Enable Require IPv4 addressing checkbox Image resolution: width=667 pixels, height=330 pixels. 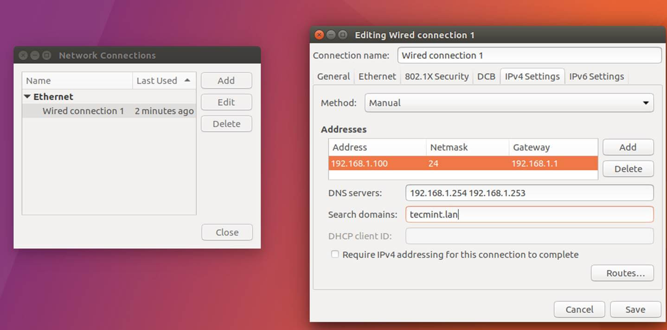pyautogui.click(x=335, y=255)
